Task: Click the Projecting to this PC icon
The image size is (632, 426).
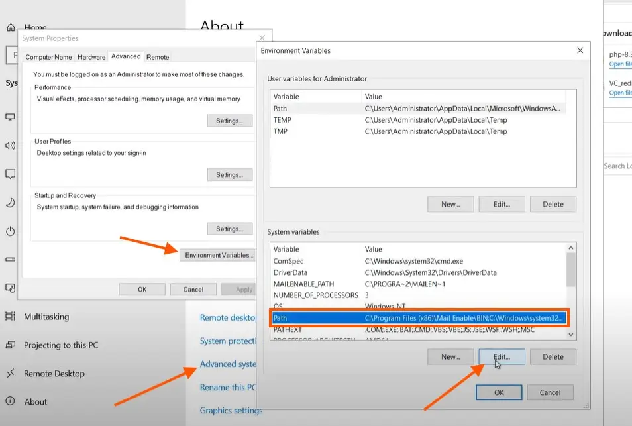Action: point(10,345)
